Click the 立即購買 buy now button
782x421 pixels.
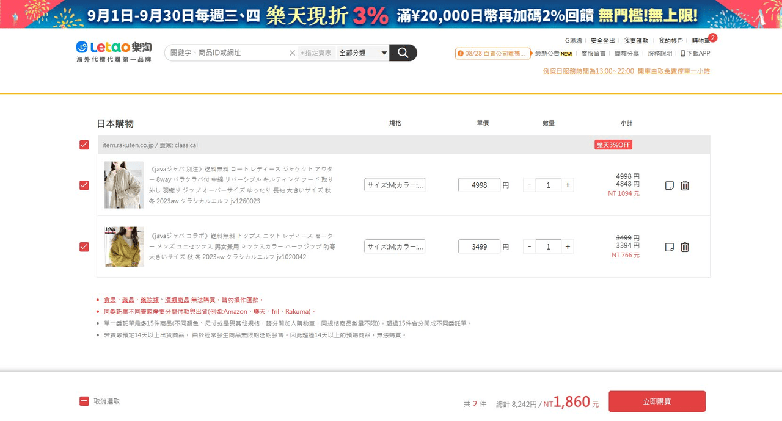click(x=657, y=401)
